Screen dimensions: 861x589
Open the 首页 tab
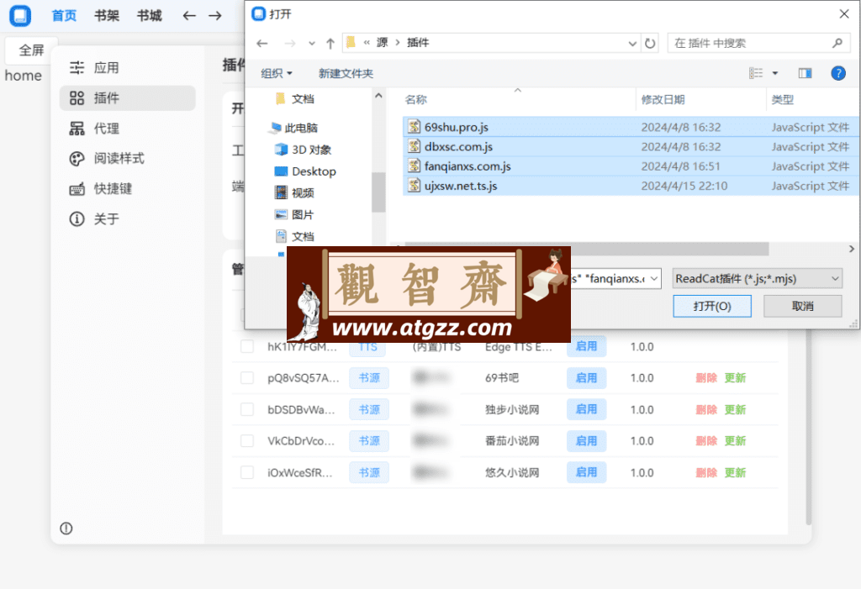(64, 16)
